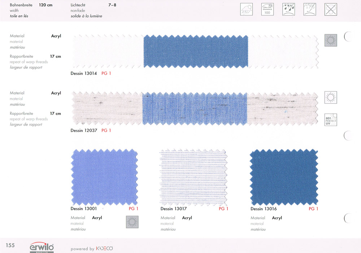Click 'PG 1' next to Dessin 13017
The height and width of the screenshot is (253, 361).
[223, 209]
